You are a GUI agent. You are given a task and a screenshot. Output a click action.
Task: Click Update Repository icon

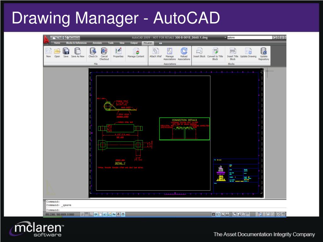coord(264,54)
